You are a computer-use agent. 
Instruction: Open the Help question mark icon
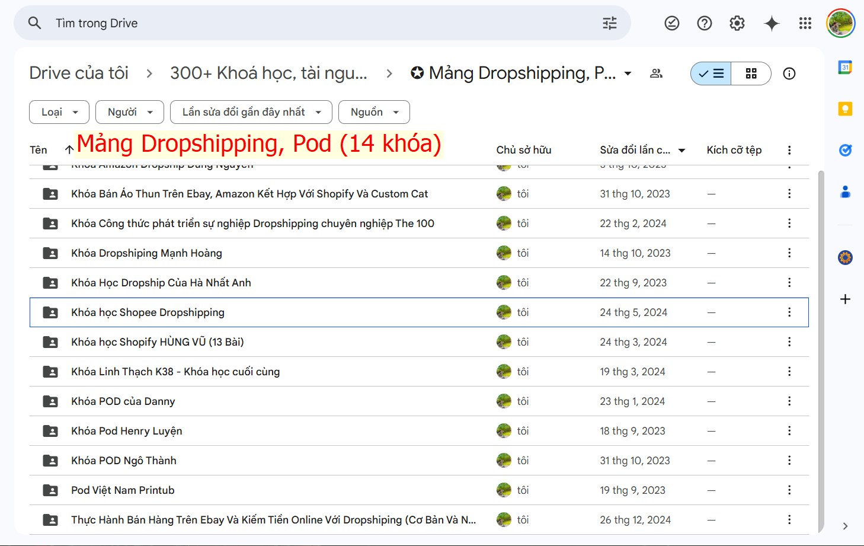click(x=705, y=23)
